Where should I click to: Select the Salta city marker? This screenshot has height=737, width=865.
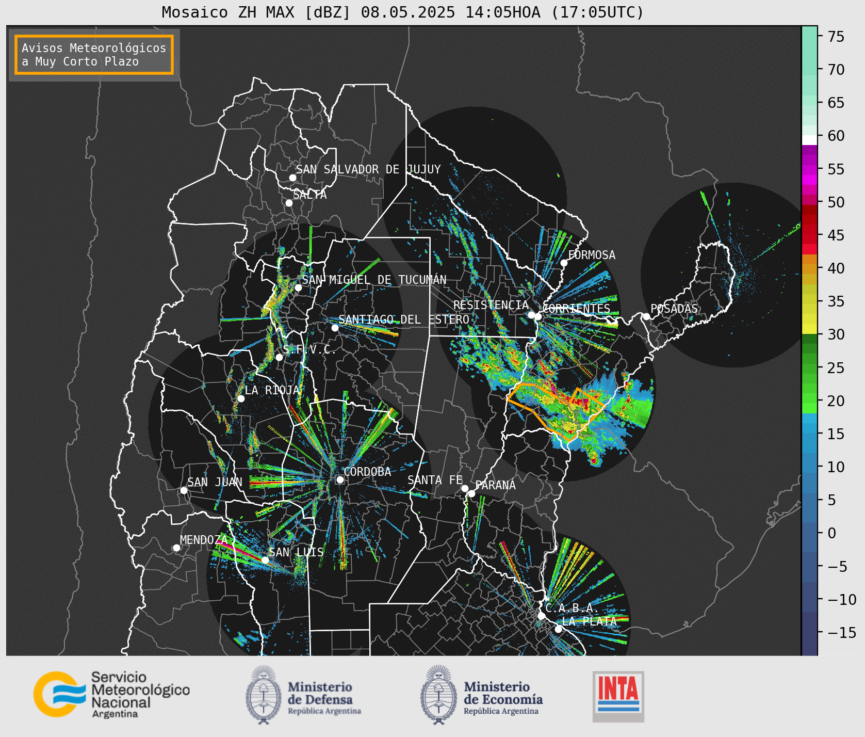(x=289, y=203)
